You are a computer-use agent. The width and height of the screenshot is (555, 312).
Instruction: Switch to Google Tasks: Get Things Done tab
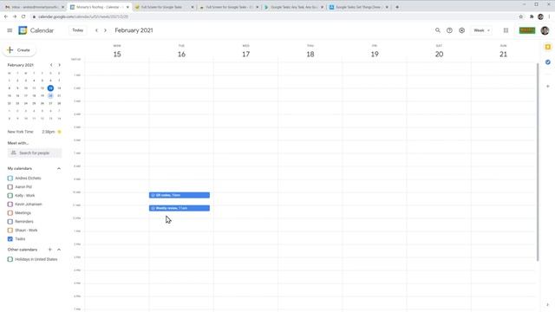click(x=358, y=7)
